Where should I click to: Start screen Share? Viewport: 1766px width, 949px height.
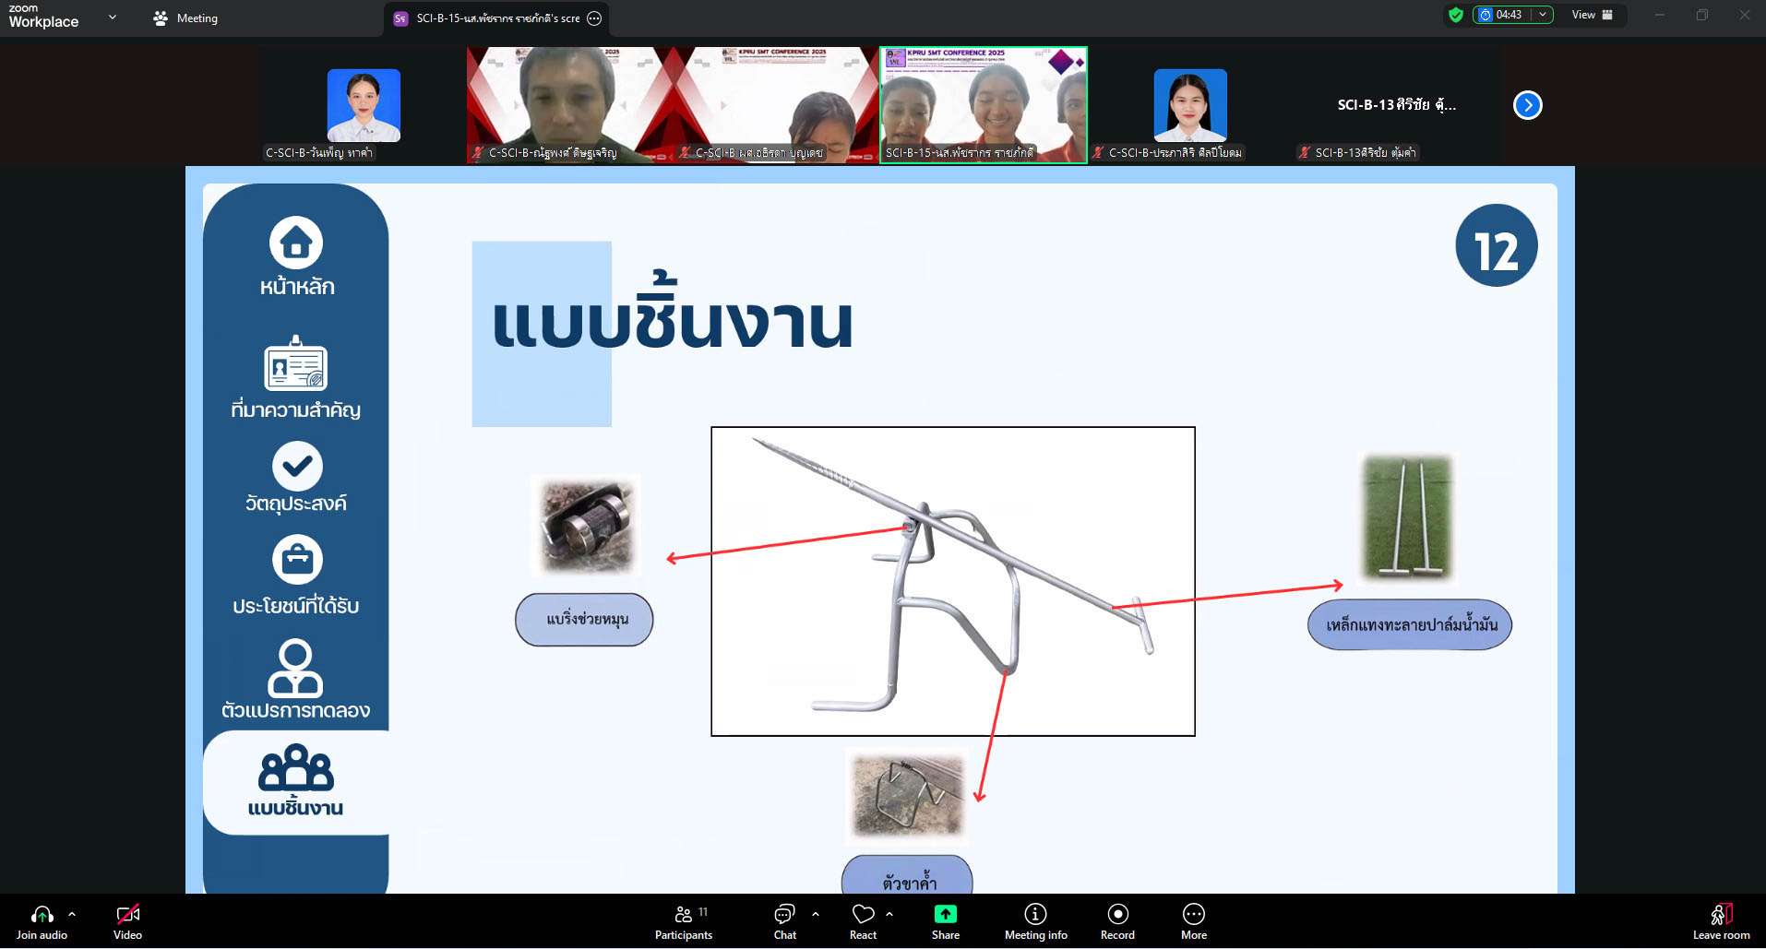945,921
